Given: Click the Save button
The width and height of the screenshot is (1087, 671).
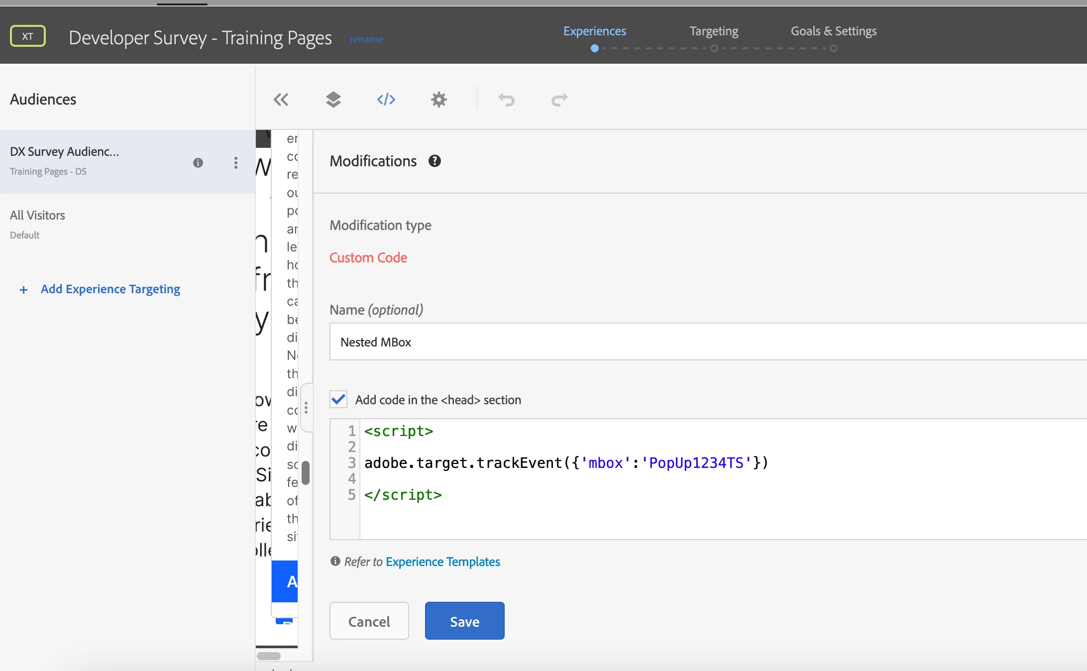Looking at the screenshot, I should (464, 621).
